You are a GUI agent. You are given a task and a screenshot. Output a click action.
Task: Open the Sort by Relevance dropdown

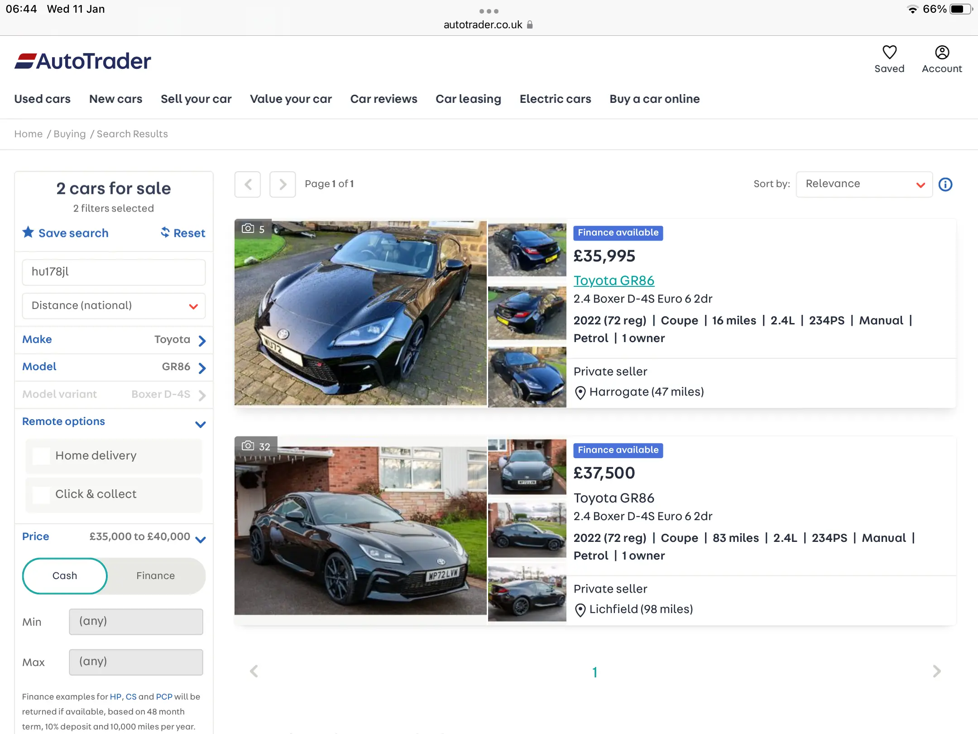(864, 184)
